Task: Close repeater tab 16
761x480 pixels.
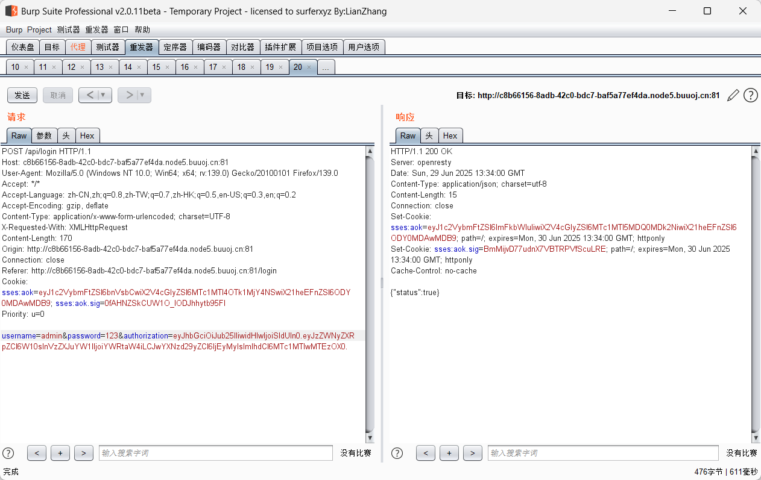Action: tap(196, 67)
